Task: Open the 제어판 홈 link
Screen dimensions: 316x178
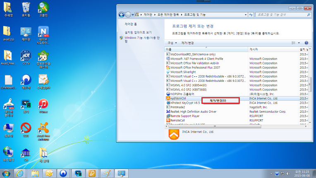Action: pos(131,24)
